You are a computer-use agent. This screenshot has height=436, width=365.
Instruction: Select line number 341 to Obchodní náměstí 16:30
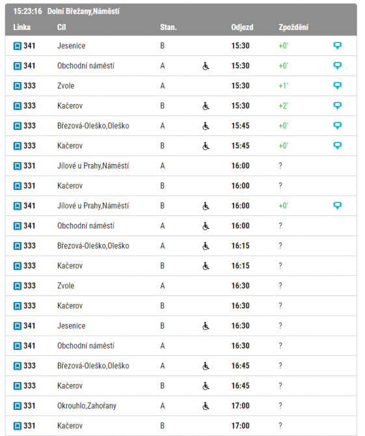pyautogui.click(x=29, y=346)
